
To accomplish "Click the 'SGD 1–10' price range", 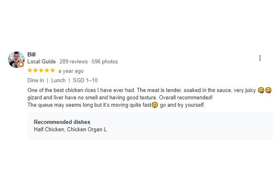I will click(x=85, y=81).
